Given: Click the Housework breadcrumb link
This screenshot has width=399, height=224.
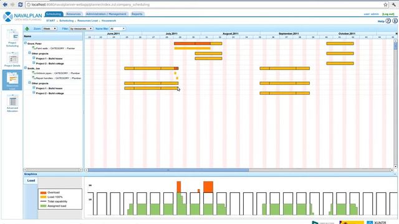Looking at the screenshot, I should 108,21.
